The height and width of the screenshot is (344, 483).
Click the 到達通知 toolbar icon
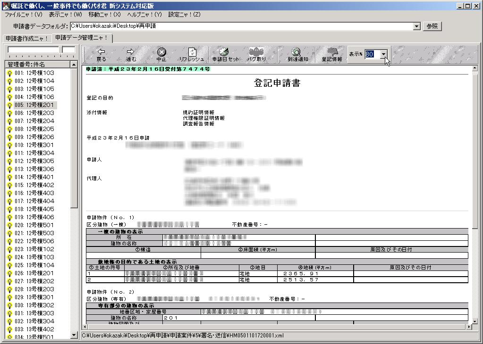tap(297, 52)
